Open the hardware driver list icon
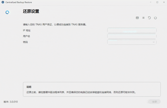The height and width of the screenshot is (108, 167). pyautogui.click(x=143, y=18)
